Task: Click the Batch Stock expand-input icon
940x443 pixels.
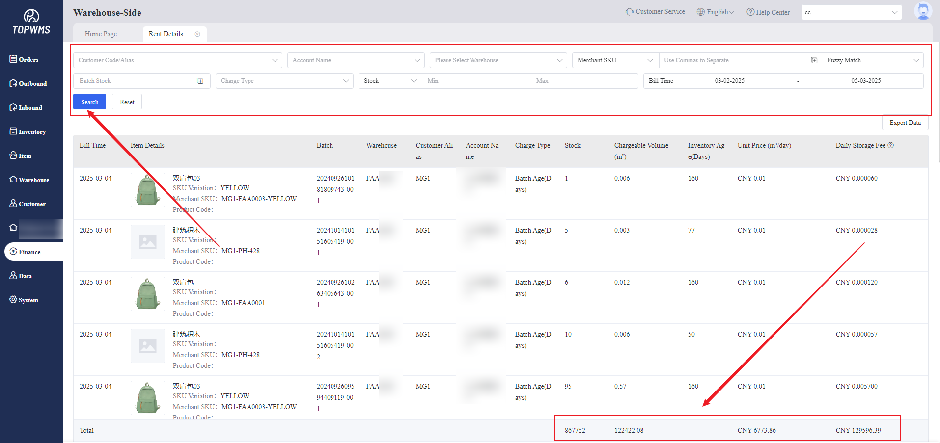Action: (200, 81)
